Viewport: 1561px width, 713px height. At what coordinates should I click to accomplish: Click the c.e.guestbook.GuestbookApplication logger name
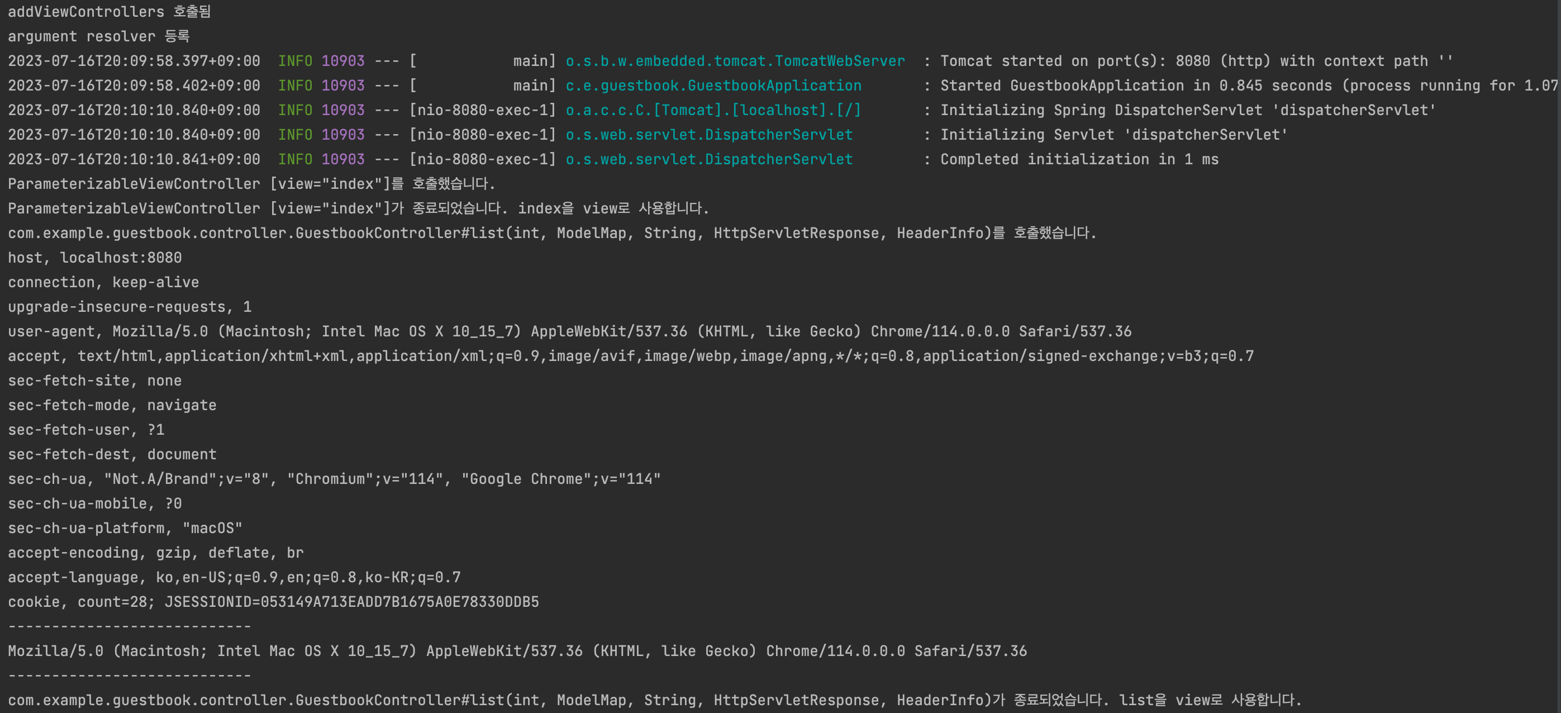713,85
